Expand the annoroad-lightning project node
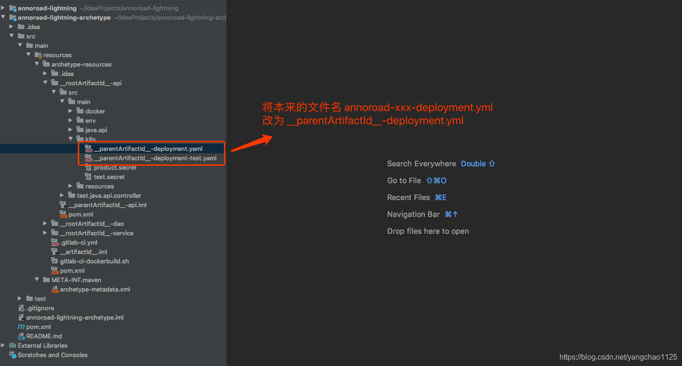This screenshot has width=682, height=366. 3,8
